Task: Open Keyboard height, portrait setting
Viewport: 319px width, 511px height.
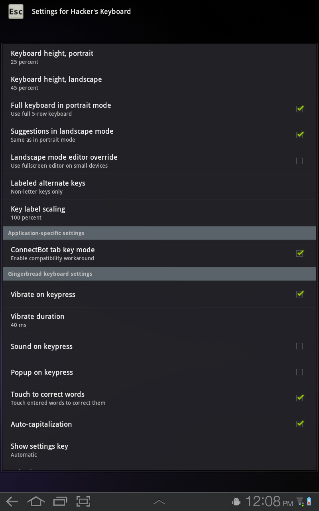Action: point(159,57)
